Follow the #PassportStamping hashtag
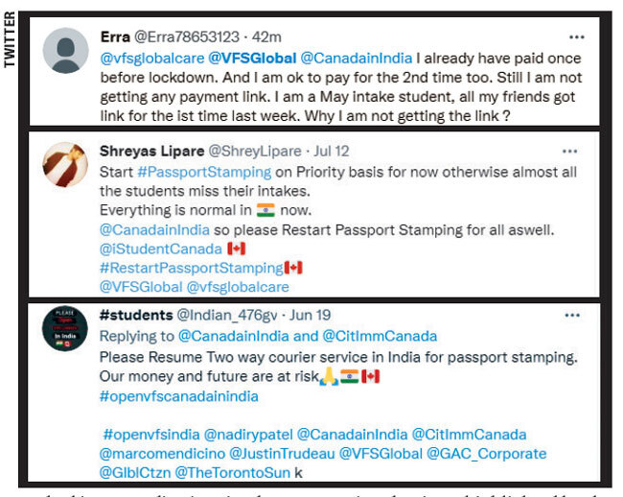Image resolution: width=623 pixels, height=497 pixels. tap(204, 173)
